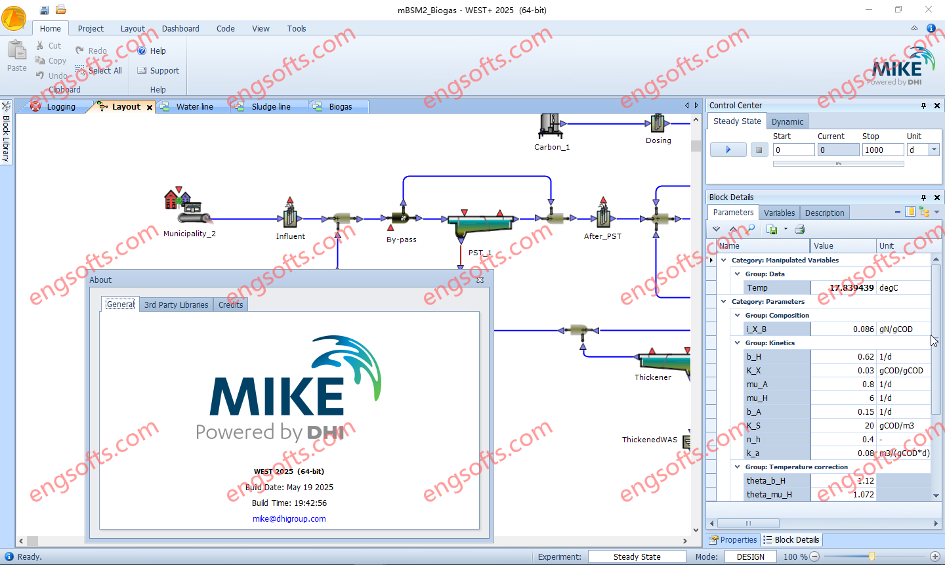Click the zoom slider handle in status bar
Image resolution: width=945 pixels, height=565 pixels.
(871, 556)
